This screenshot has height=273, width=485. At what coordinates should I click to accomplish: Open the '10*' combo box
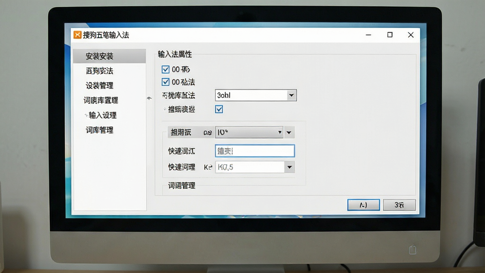(249, 133)
